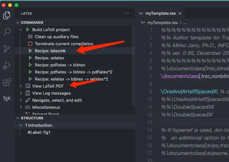Collapse the STRUCTURE section
229x162 pixels.
18,118
